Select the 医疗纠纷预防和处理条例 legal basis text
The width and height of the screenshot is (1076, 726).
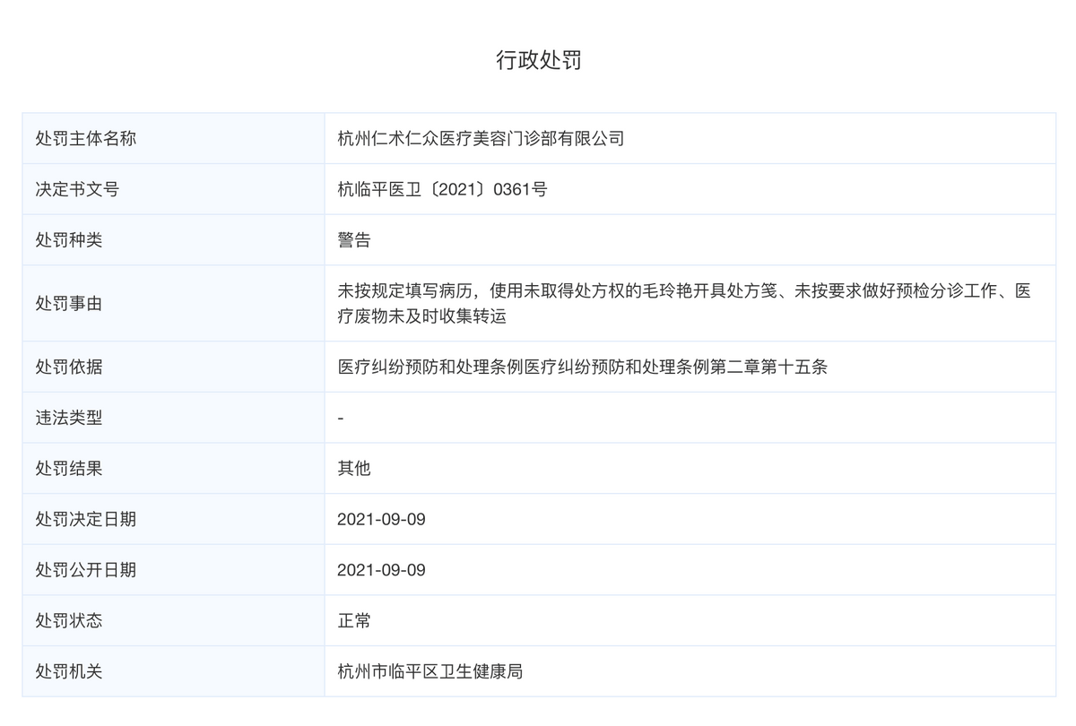(582, 367)
